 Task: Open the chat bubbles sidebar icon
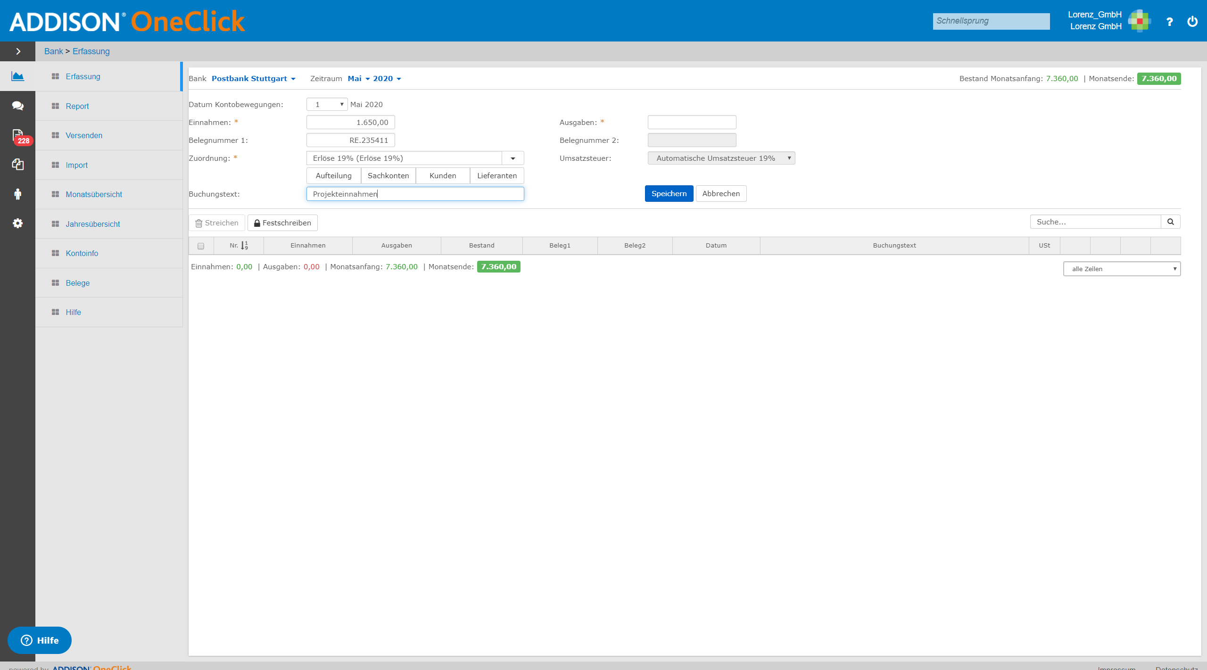(x=18, y=106)
